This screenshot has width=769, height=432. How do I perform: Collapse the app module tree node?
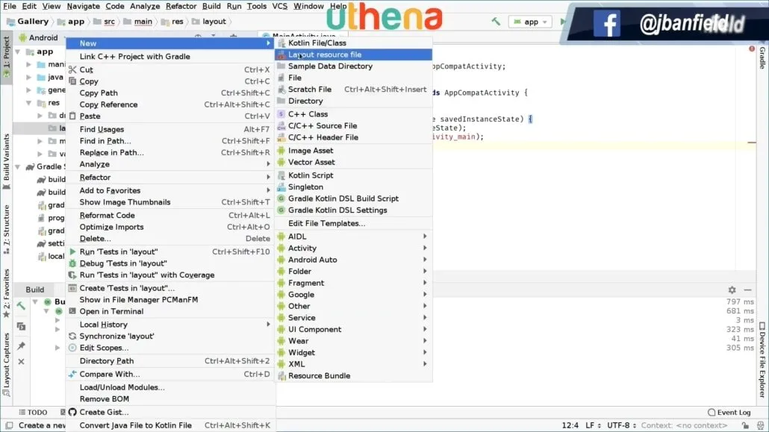[18, 51]
